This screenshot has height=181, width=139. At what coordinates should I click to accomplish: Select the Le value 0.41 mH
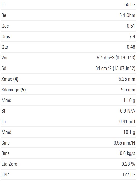[127, 122]
